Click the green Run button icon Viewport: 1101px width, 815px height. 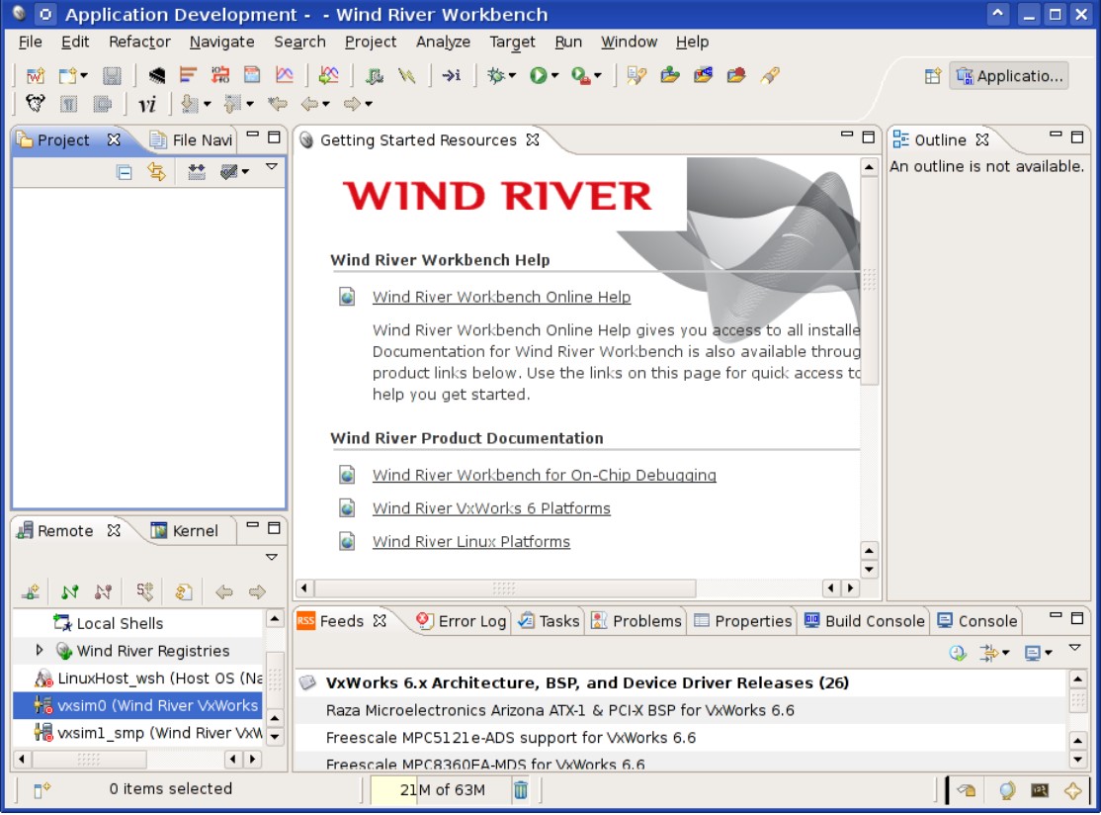pos(538,75)
